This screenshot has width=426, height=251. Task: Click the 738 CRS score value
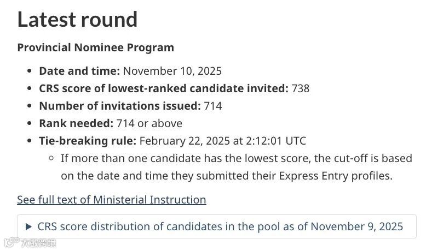point(301,88)
